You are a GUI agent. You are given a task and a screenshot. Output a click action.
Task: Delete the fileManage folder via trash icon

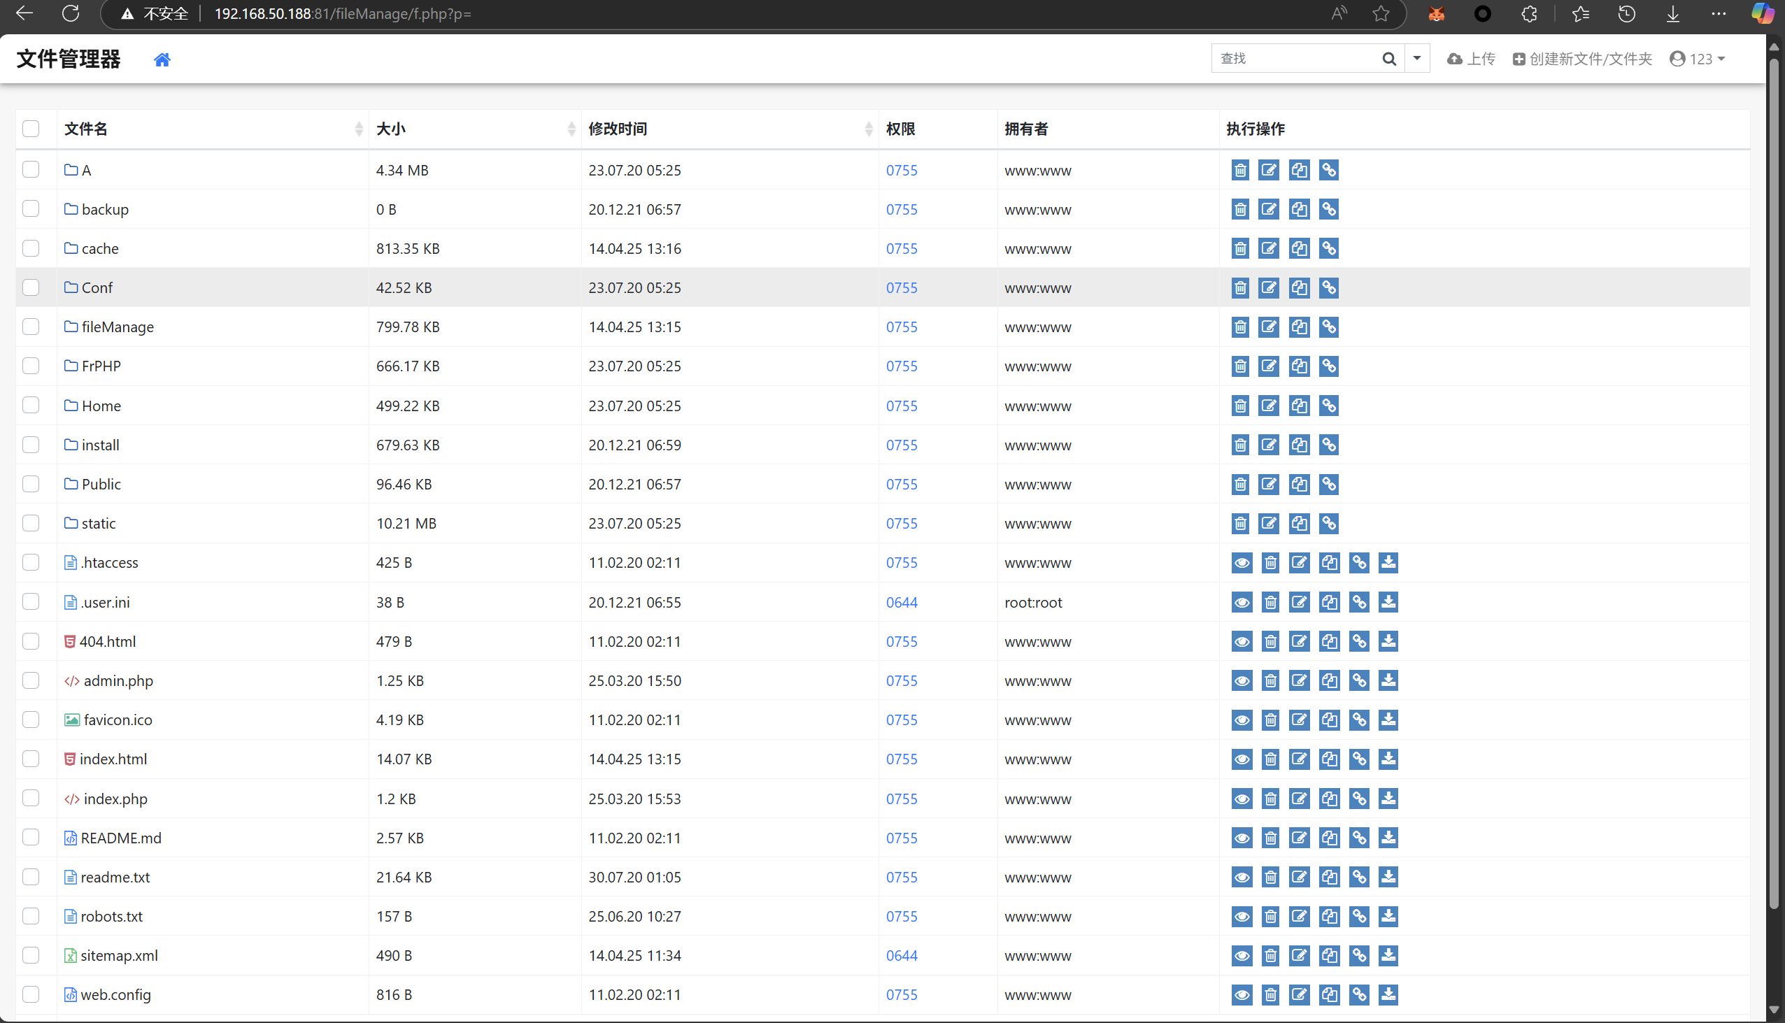[1240, 327]
